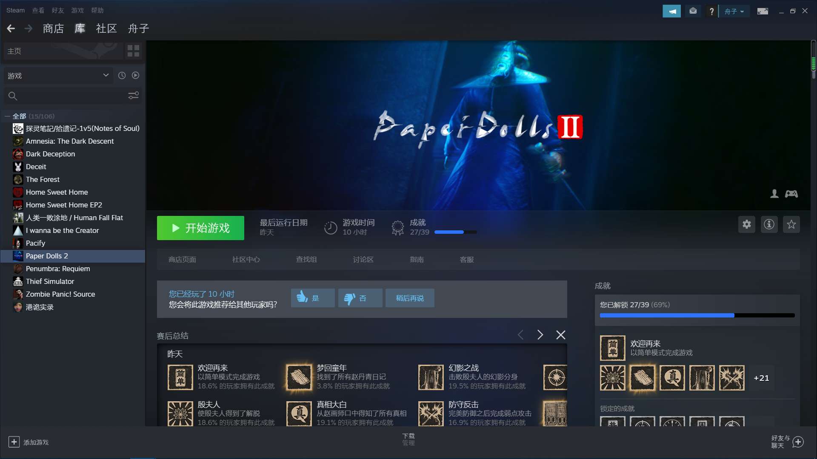This screenshot has height=459, width=817.
Task: Open the game info icon
Action: click(x=769, y=224)
